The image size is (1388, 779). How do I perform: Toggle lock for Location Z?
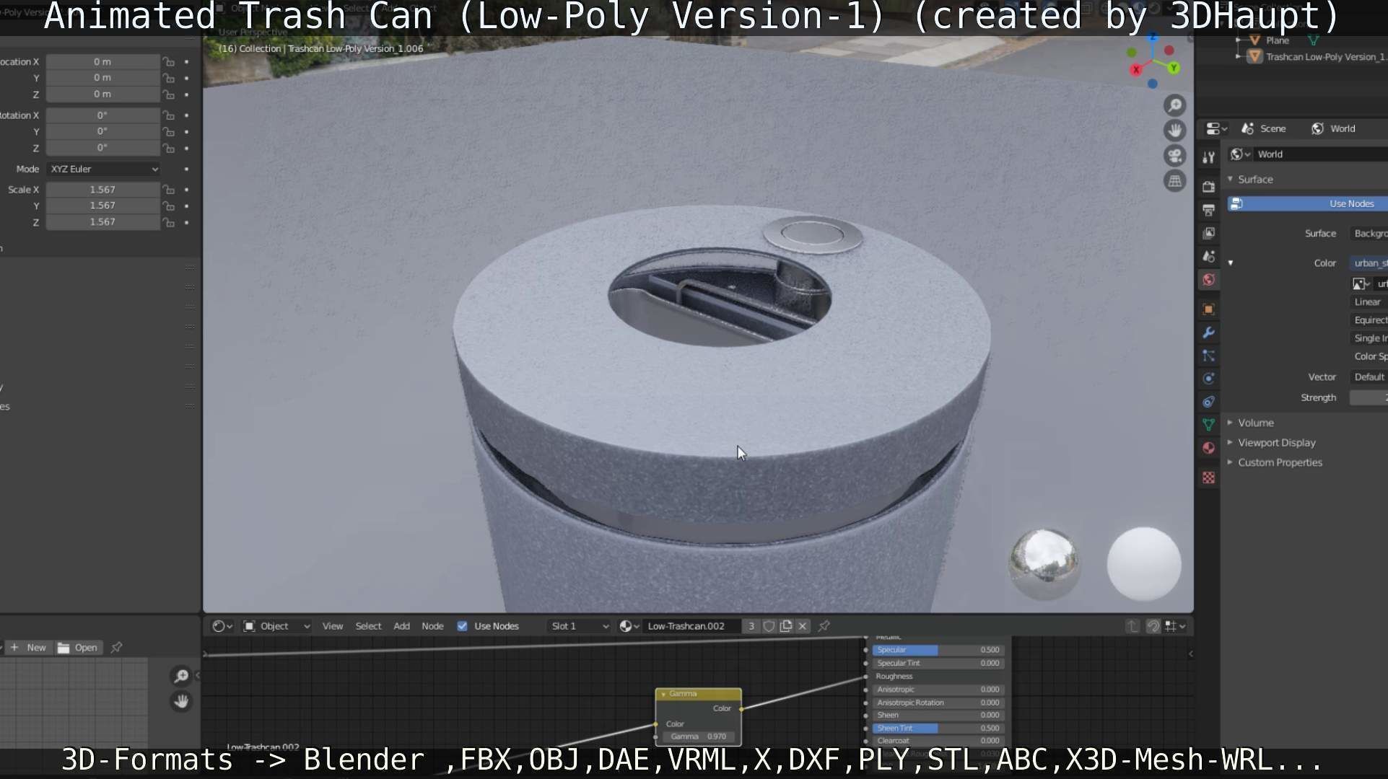pos(168,94)
